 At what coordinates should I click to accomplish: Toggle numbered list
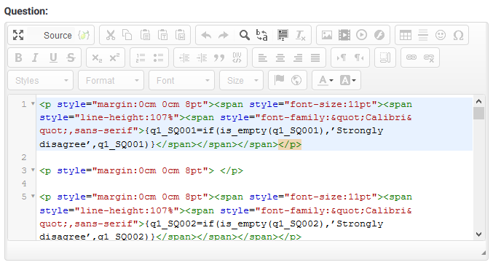tap(141, 58)
